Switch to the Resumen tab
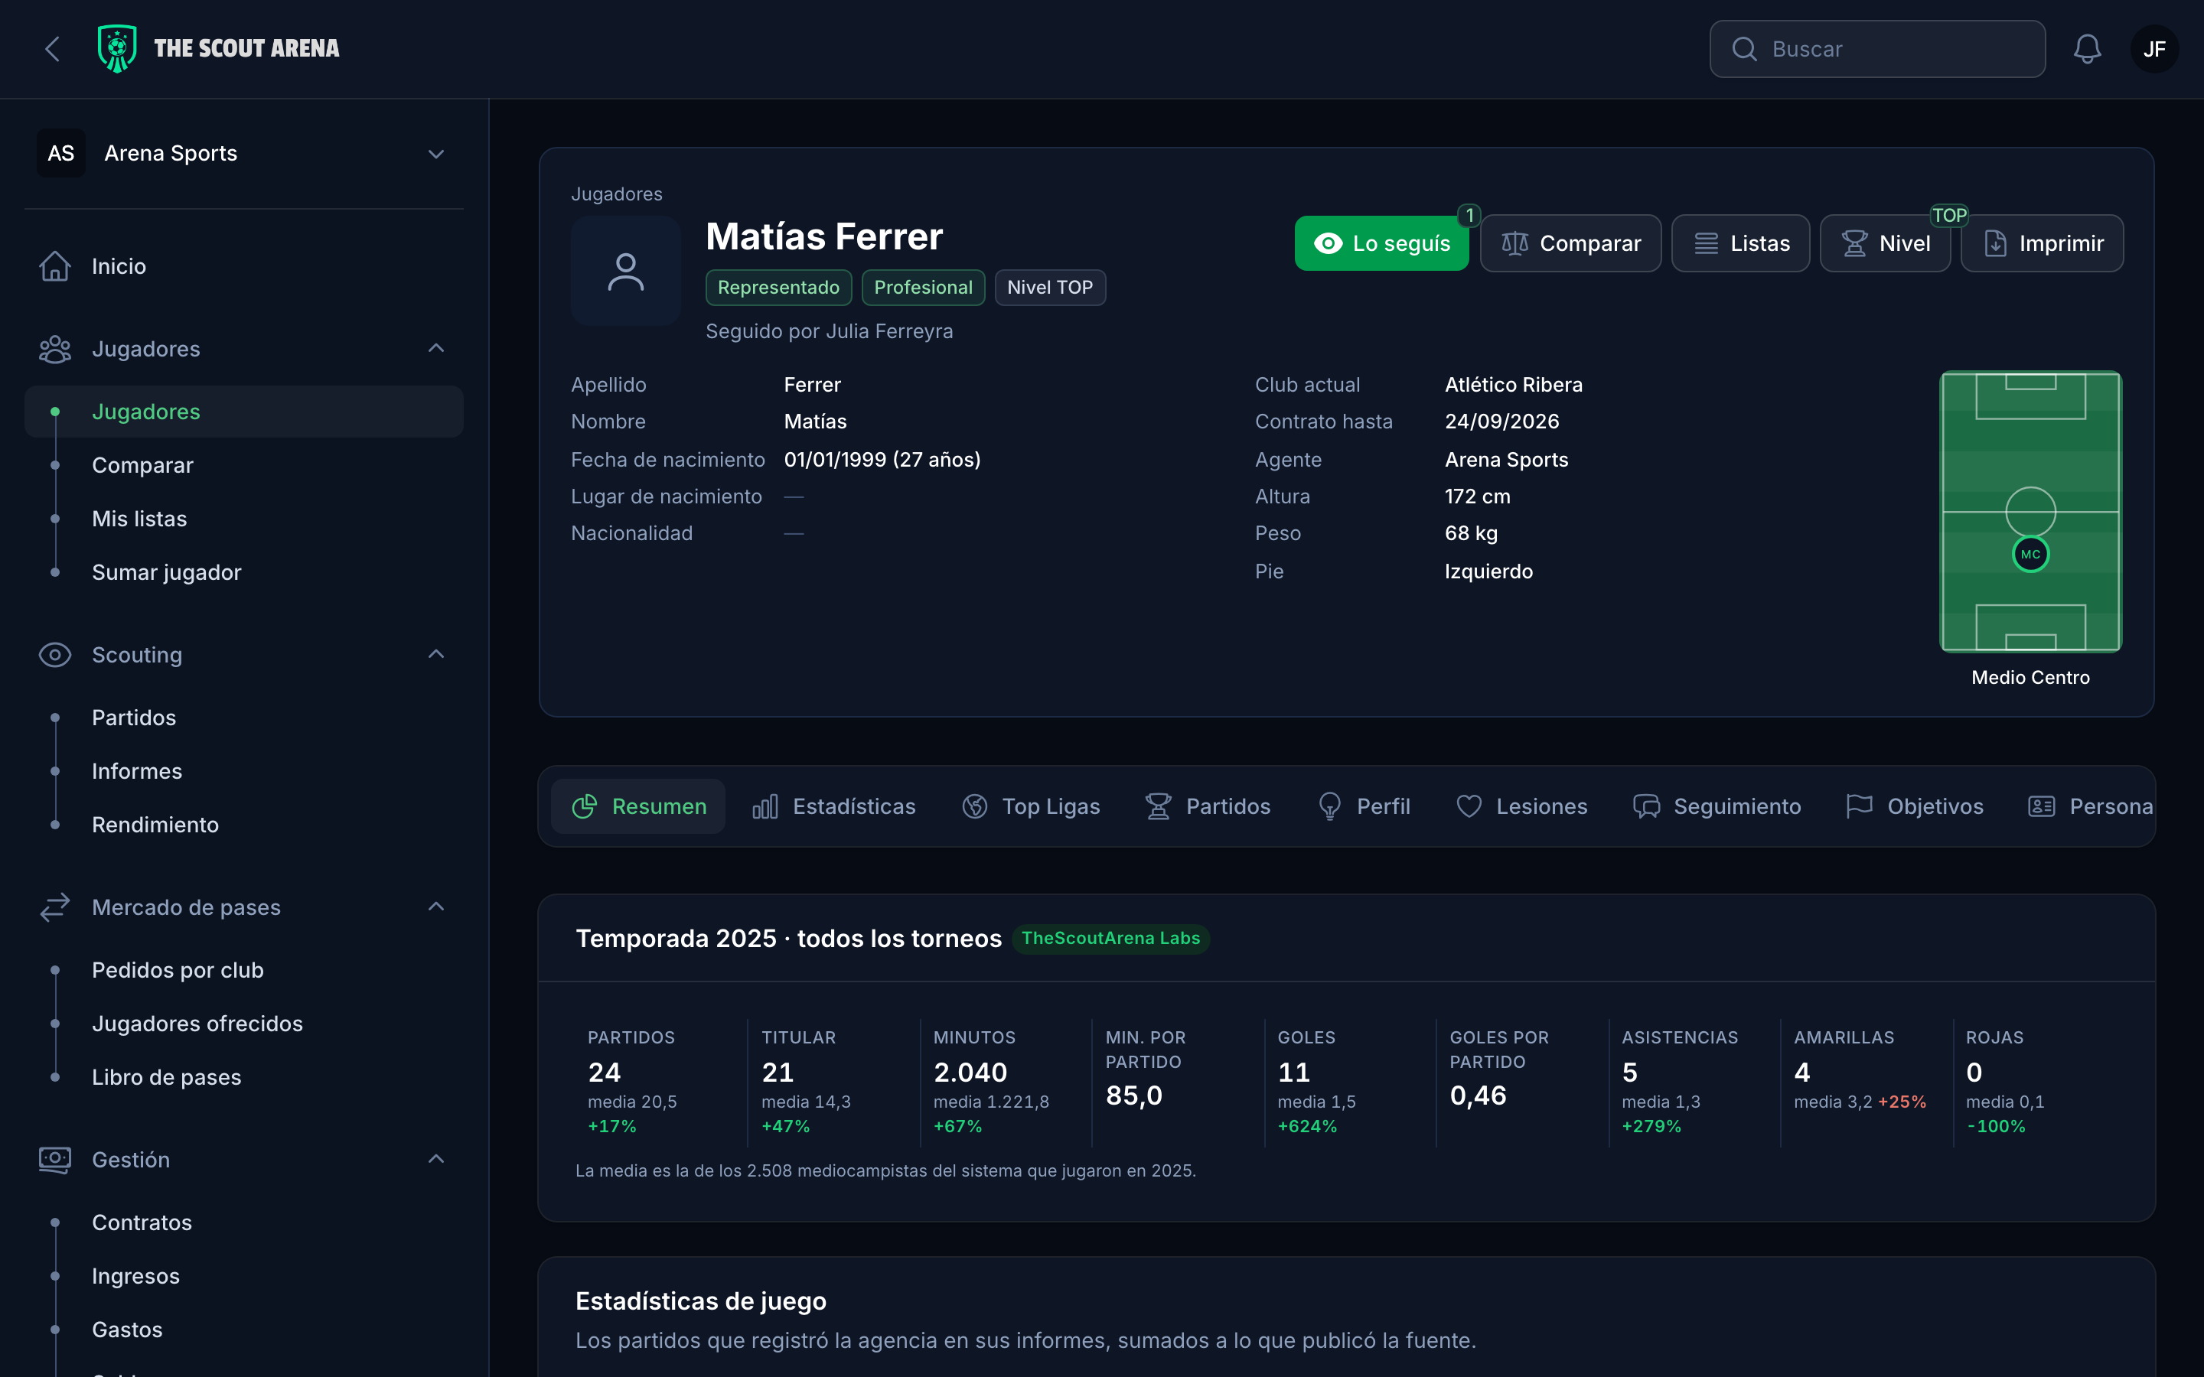The image size is (2204, 1377). [638, 807]
